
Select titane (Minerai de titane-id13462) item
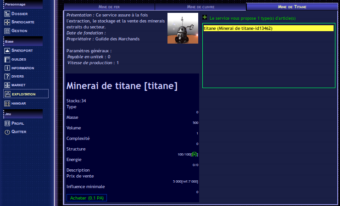[x=268, y=28]
